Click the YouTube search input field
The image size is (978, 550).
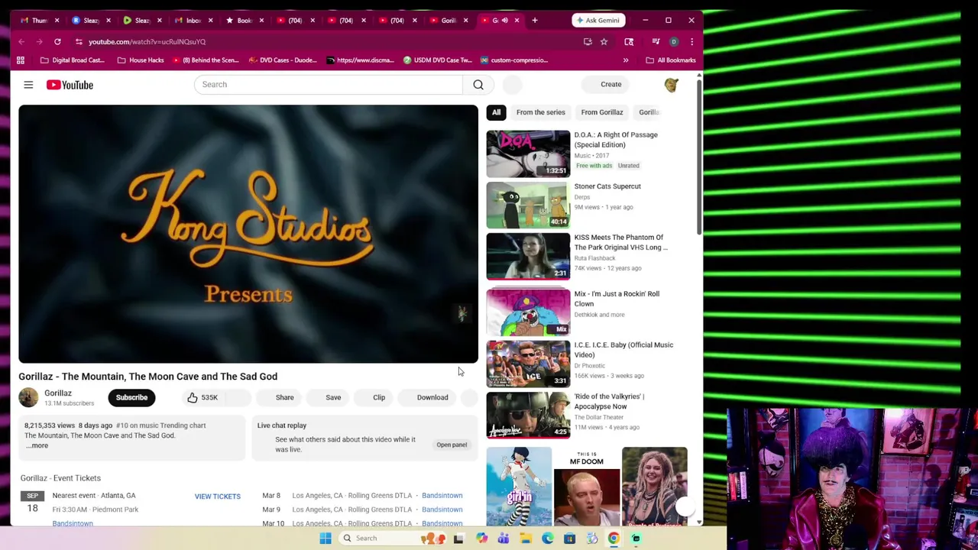(329, 85)
